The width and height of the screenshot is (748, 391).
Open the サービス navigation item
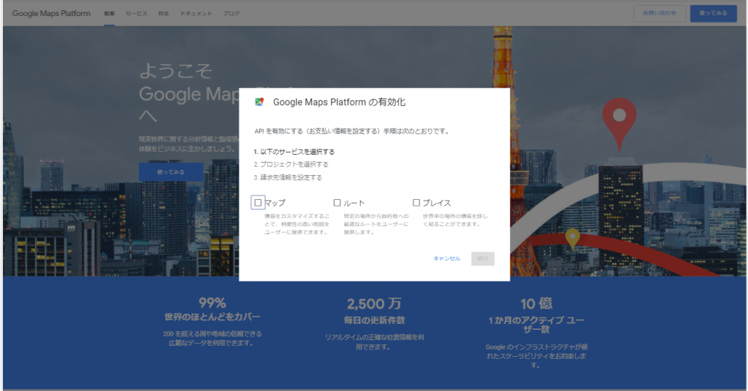point(137,13)
